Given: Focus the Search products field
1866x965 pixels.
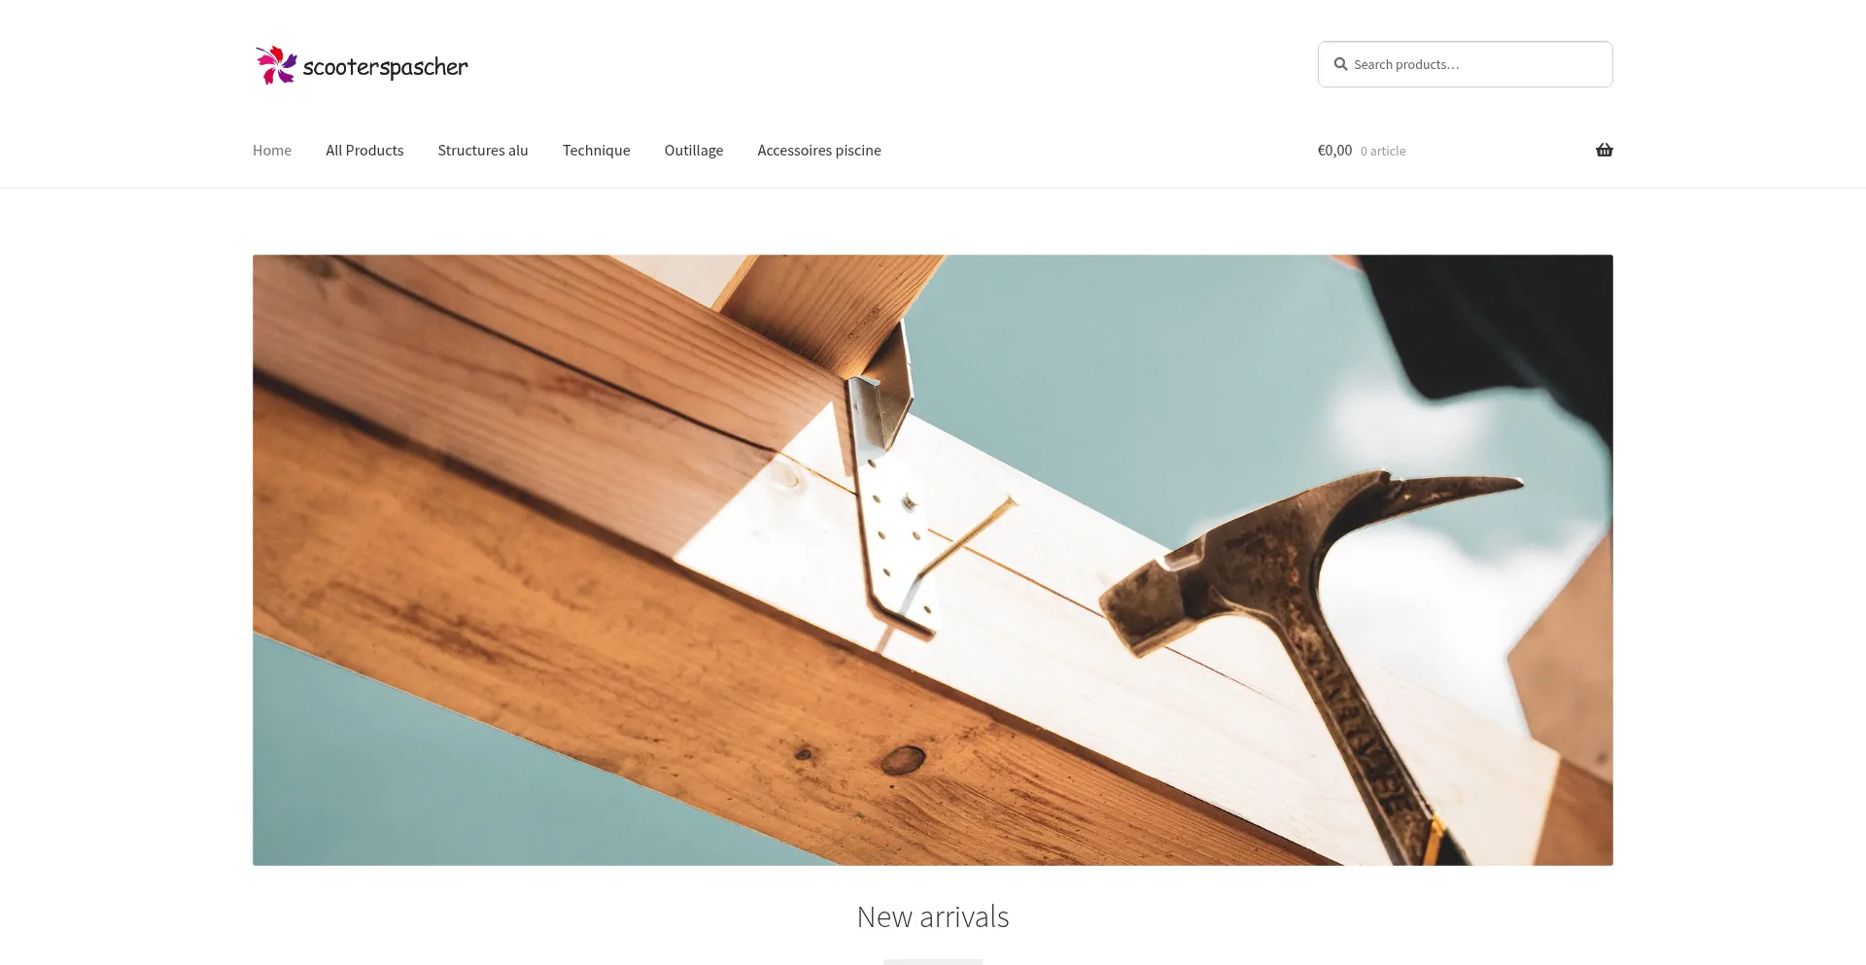Looking at the screenshot, I should pyautogui.click(x=1465, y=64).
